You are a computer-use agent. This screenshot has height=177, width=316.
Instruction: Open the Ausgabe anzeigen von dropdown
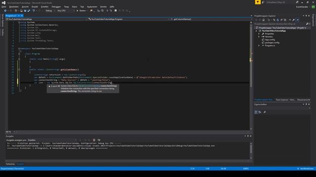(x=52, y=140)
